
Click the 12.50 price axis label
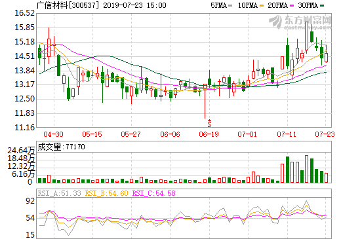(24, 99)
